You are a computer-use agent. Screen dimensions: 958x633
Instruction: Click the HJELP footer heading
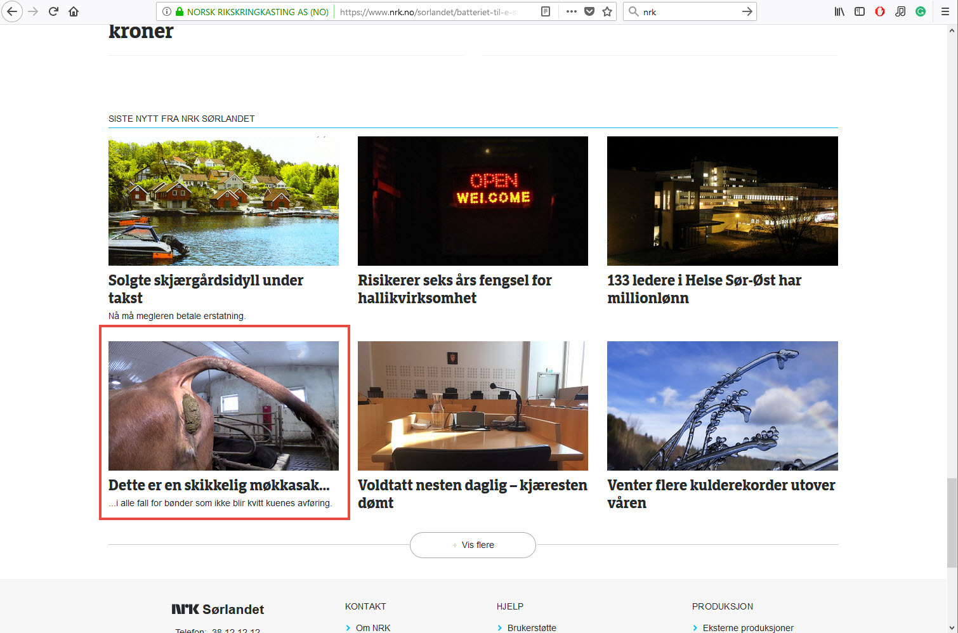click(x=510, y=606)
